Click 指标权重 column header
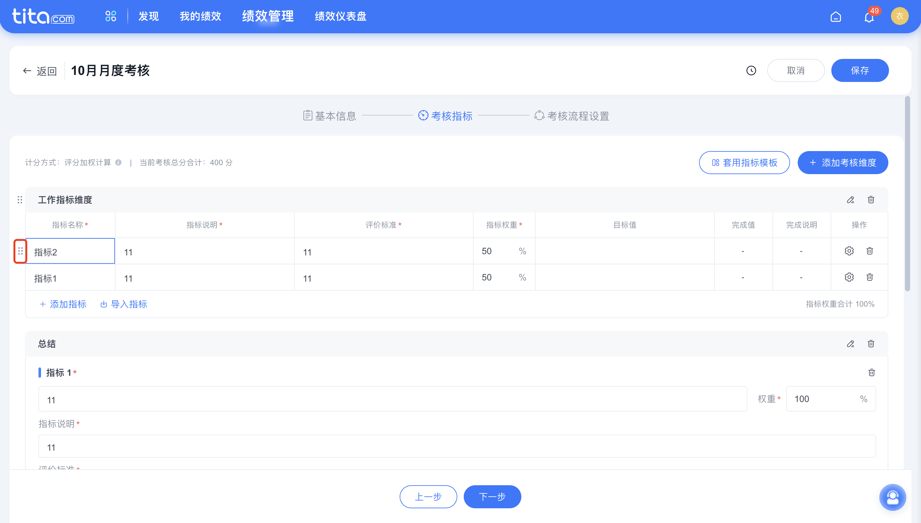 click(x=504, y=225)
